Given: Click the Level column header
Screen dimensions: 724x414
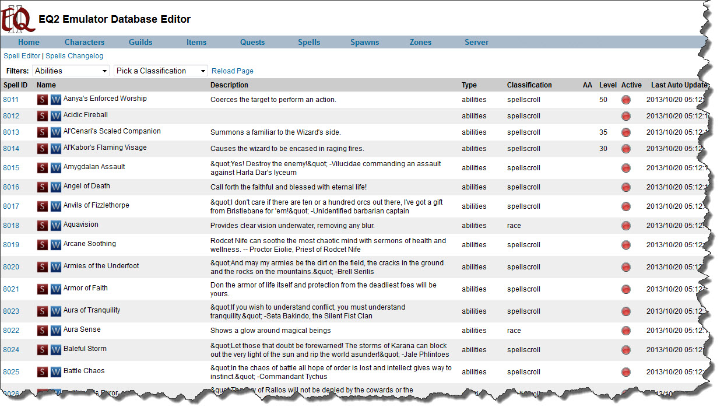Looking at the screenshot, I should tap(607, 85).
